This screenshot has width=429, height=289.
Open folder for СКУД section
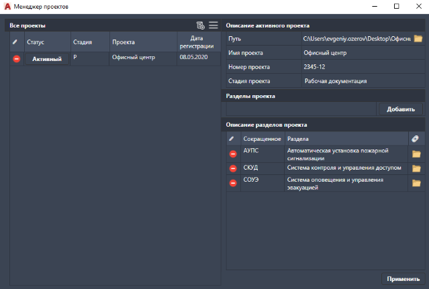[416, 168]
